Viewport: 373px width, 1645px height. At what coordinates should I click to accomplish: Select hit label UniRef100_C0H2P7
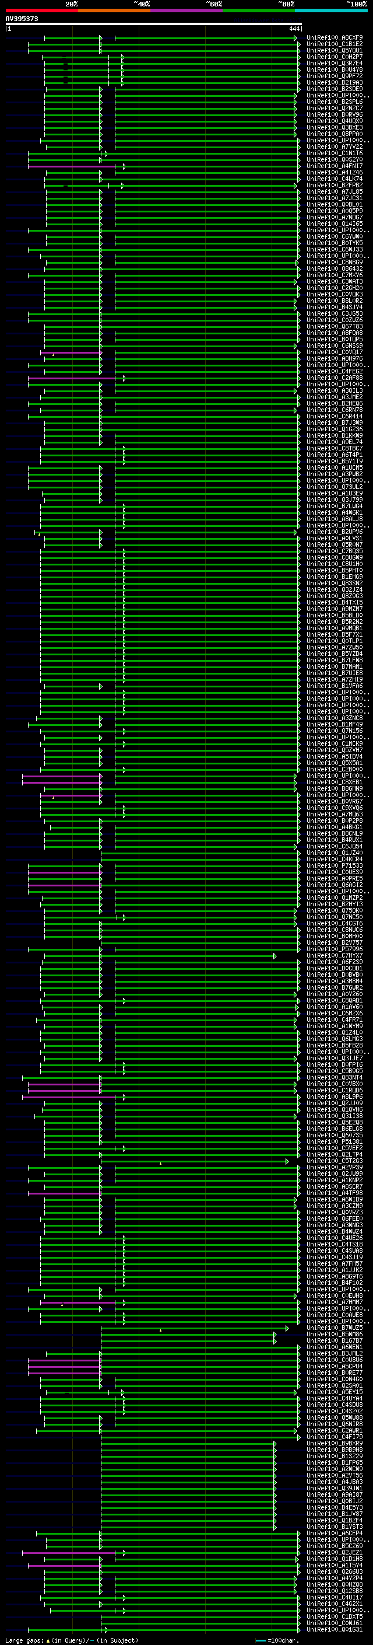[335, 57]
